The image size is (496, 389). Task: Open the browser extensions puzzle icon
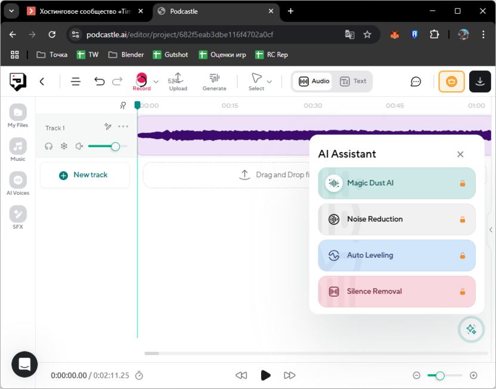(435, 35)
